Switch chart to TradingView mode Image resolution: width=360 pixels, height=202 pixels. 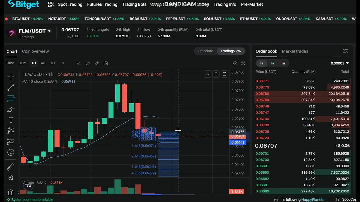tap(231, 51)
